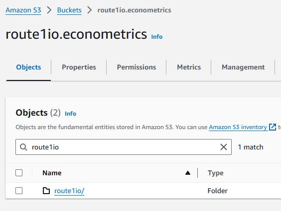Viewport: 281px width, 211px height.
Task: Check the route1io/ folder row checkbox
Action: [19, 191]
